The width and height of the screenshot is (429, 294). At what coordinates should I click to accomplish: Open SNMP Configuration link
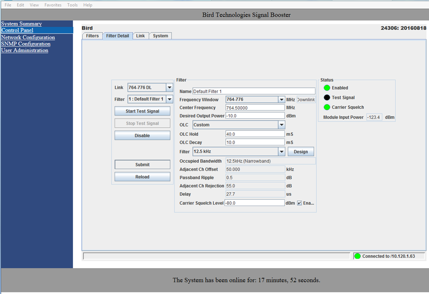click(26, 44)
